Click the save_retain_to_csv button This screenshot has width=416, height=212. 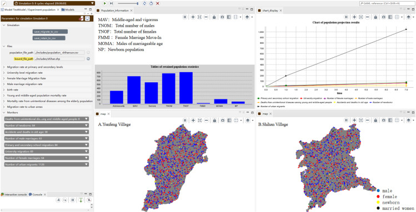(49, 38)
